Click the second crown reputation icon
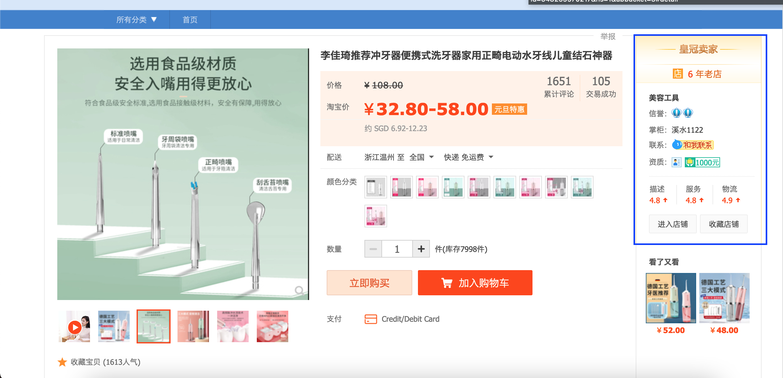The width and height of the screenshot is (783, 378). 688,113
